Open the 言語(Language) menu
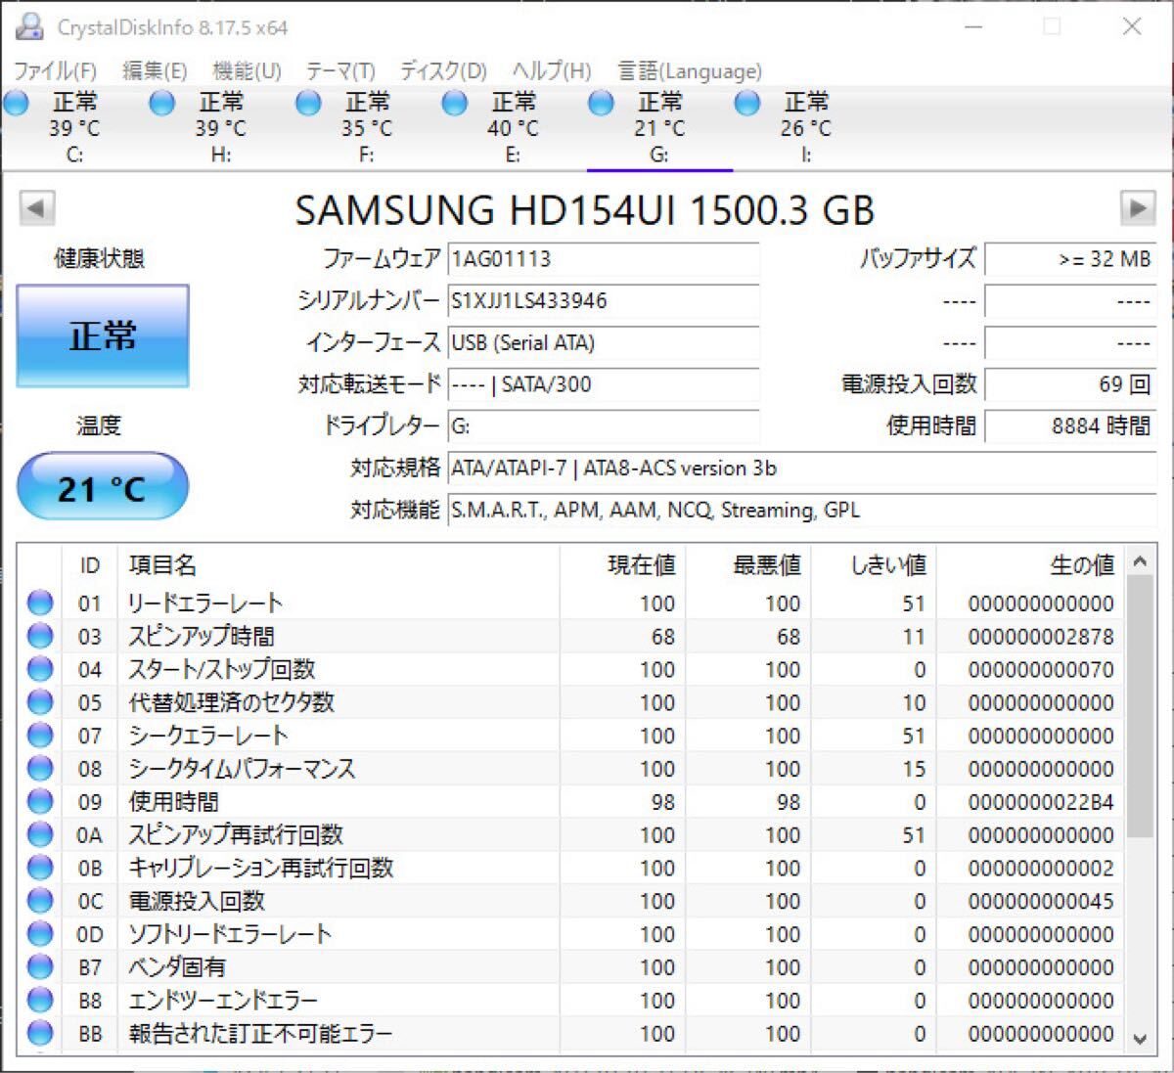Image resolution: width=1174 pixels, height=1073 pixels. [x=689, y=71]
